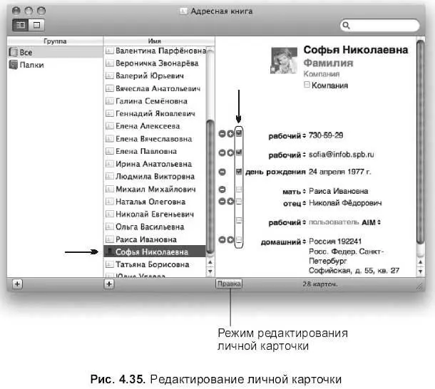Toggle checkbox for день рождения
Image resolution: width=435 pixels, height=389 pixels.
[x=239, y=172]
